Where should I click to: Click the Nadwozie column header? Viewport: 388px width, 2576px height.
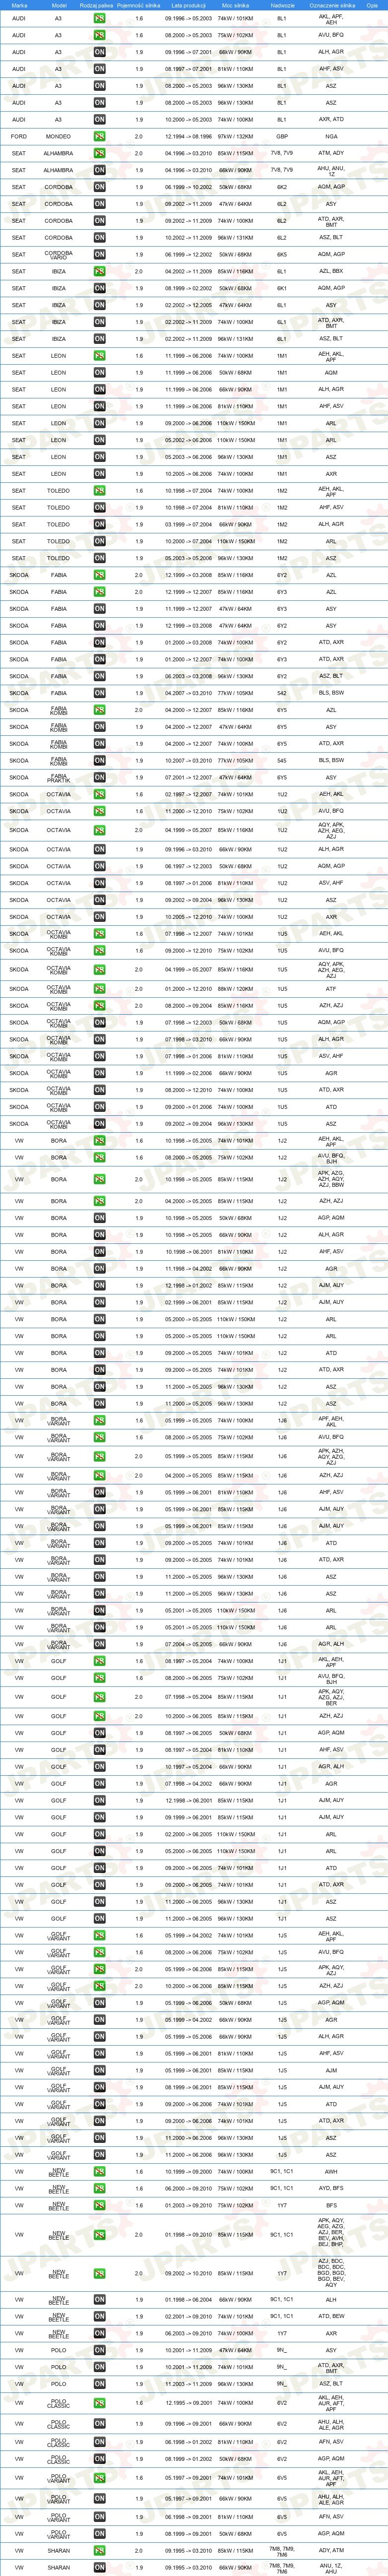pyautogui.click(x=282, y=5)
